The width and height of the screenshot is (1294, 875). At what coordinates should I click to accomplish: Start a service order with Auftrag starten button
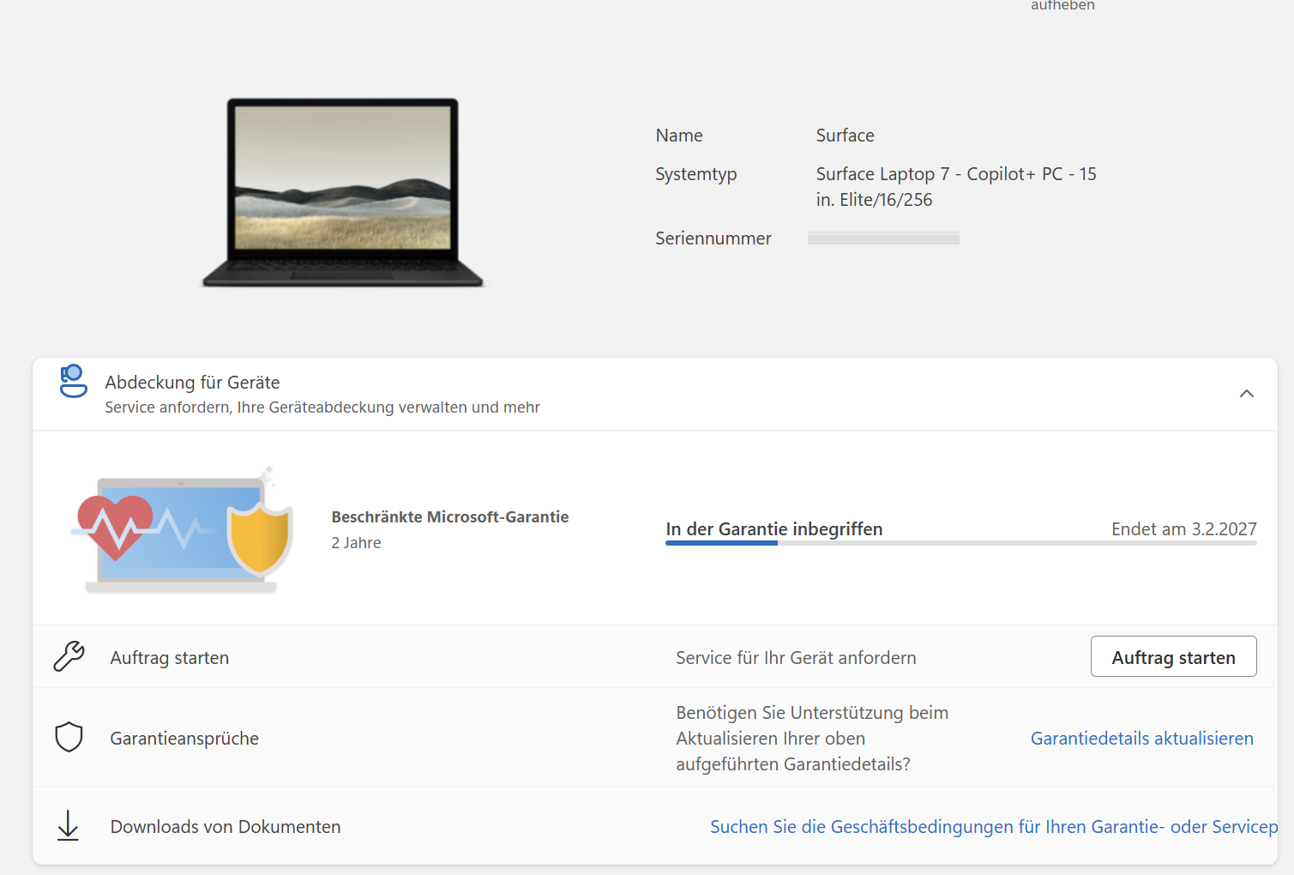1173,656
